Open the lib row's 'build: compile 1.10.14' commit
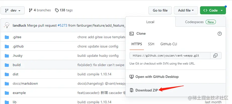This screenshot has height=104, width=232. point(94,102)
